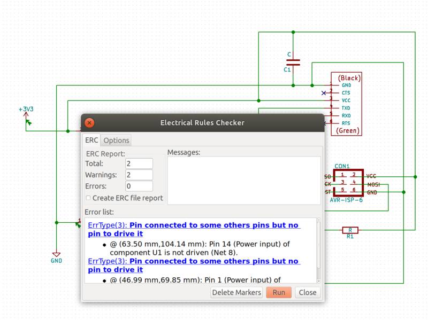Image resolution: width=428 pixels, height=320 pixels.
Task: Click the Close button in the ERC dialog
Action: pos(307,292)
